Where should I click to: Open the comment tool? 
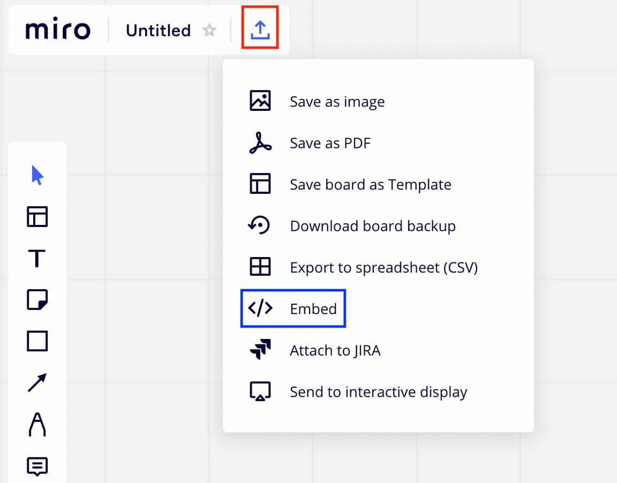(x=37, y=466)
